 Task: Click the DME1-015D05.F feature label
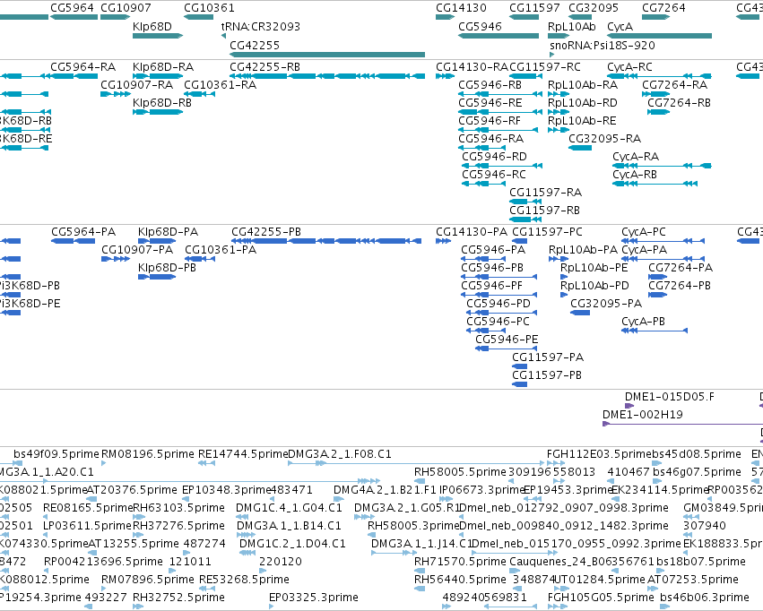coord(670,398)
